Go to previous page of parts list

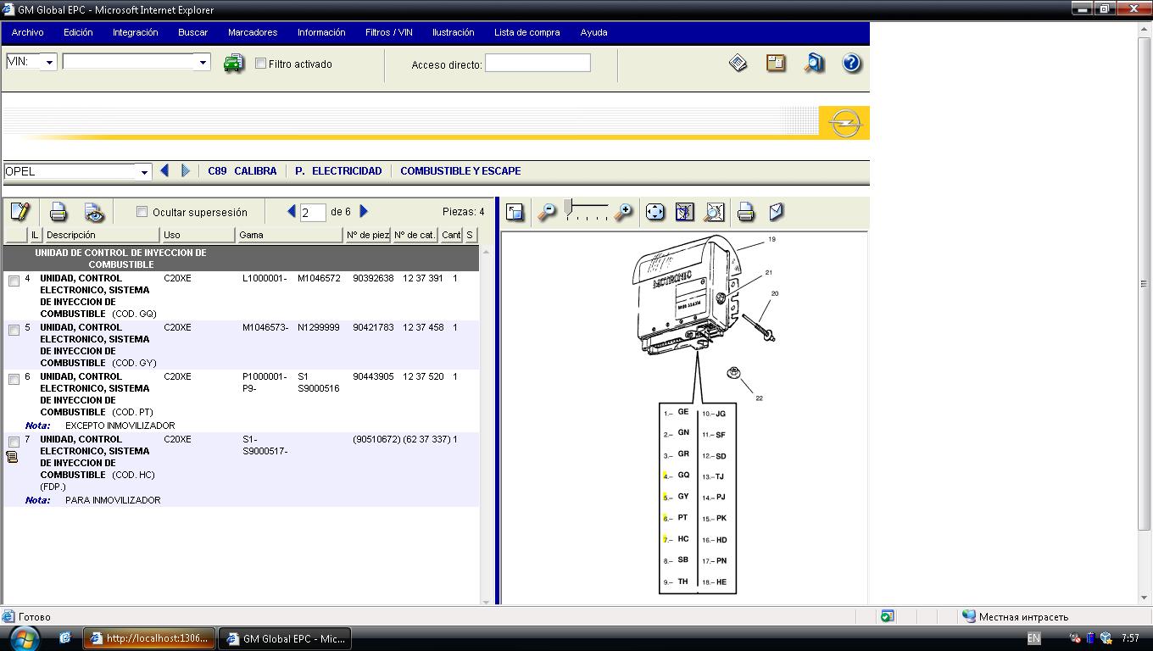[292, 211]
